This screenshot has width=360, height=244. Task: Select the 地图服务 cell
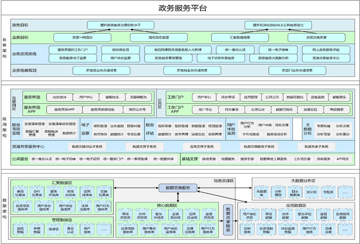tap(228, 159)
